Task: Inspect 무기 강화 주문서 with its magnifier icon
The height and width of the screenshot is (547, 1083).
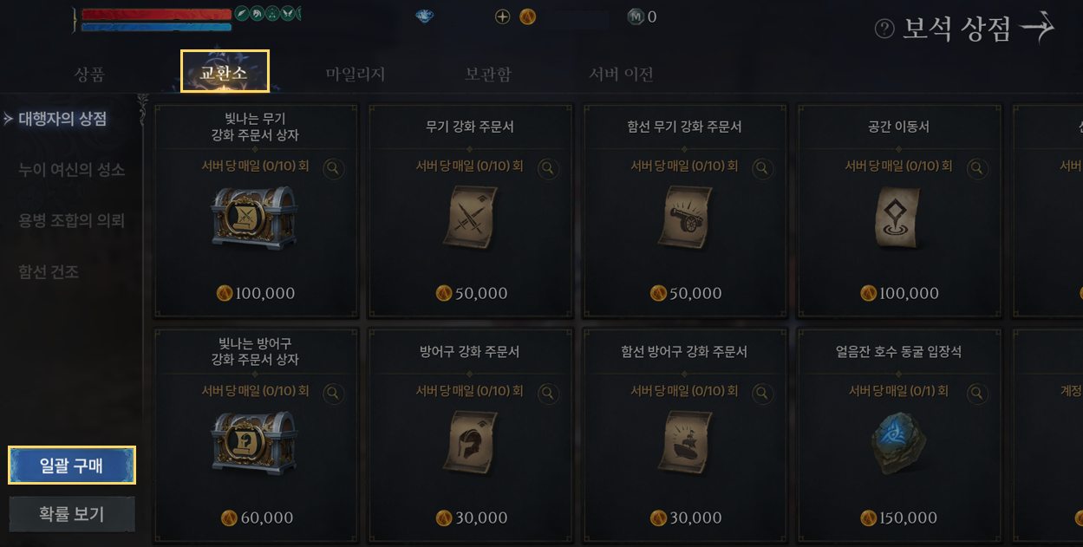Action: tap(548, 168)
